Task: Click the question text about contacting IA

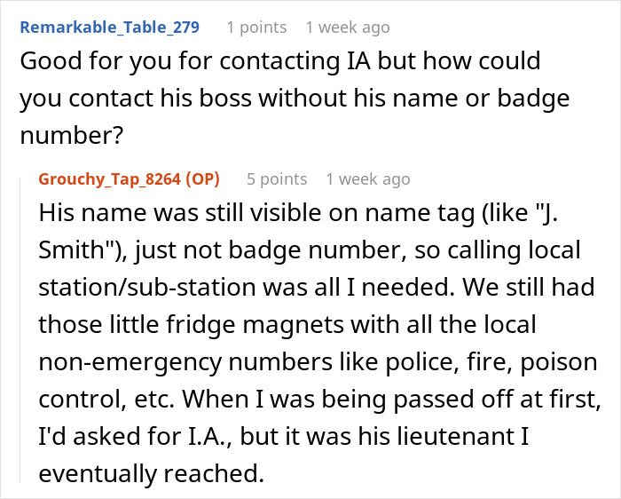Action: click(x=295, y=98)
